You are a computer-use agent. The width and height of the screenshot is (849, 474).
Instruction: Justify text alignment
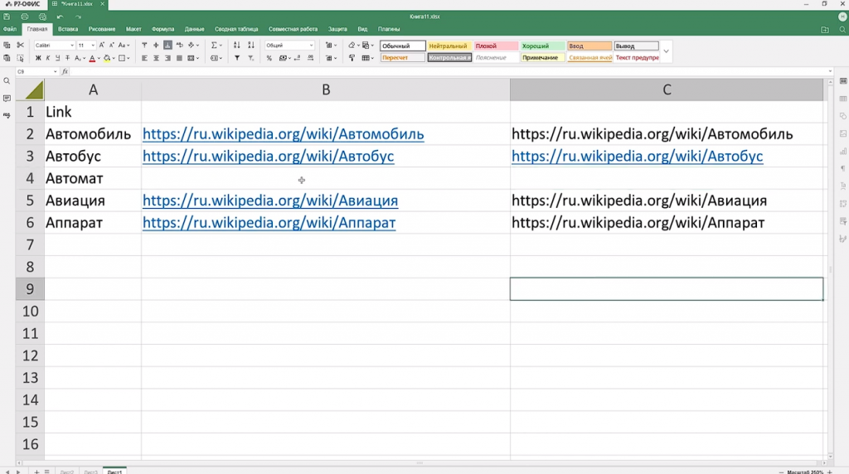179,58
